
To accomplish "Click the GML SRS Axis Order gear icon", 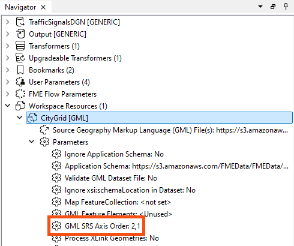I will [x=56, y=226].
